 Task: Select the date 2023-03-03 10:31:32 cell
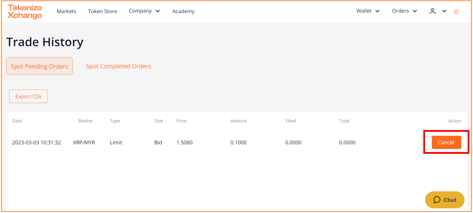click(37, 142)
